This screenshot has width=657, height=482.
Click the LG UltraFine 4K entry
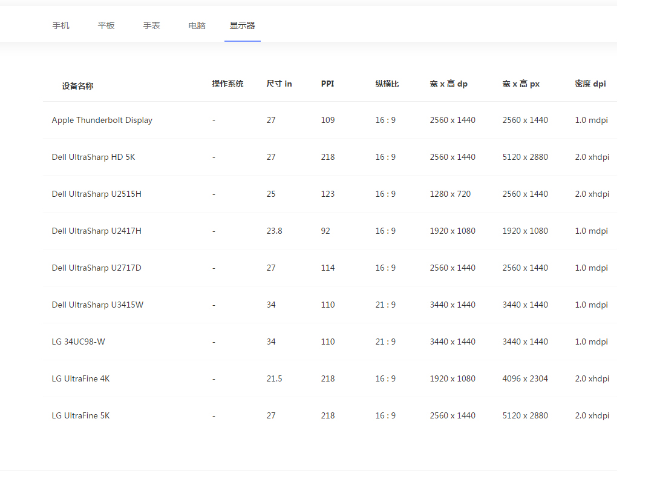click(x=81, y=378)
